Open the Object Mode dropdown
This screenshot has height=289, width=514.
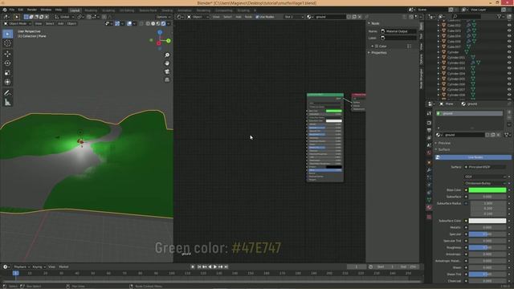18,23
